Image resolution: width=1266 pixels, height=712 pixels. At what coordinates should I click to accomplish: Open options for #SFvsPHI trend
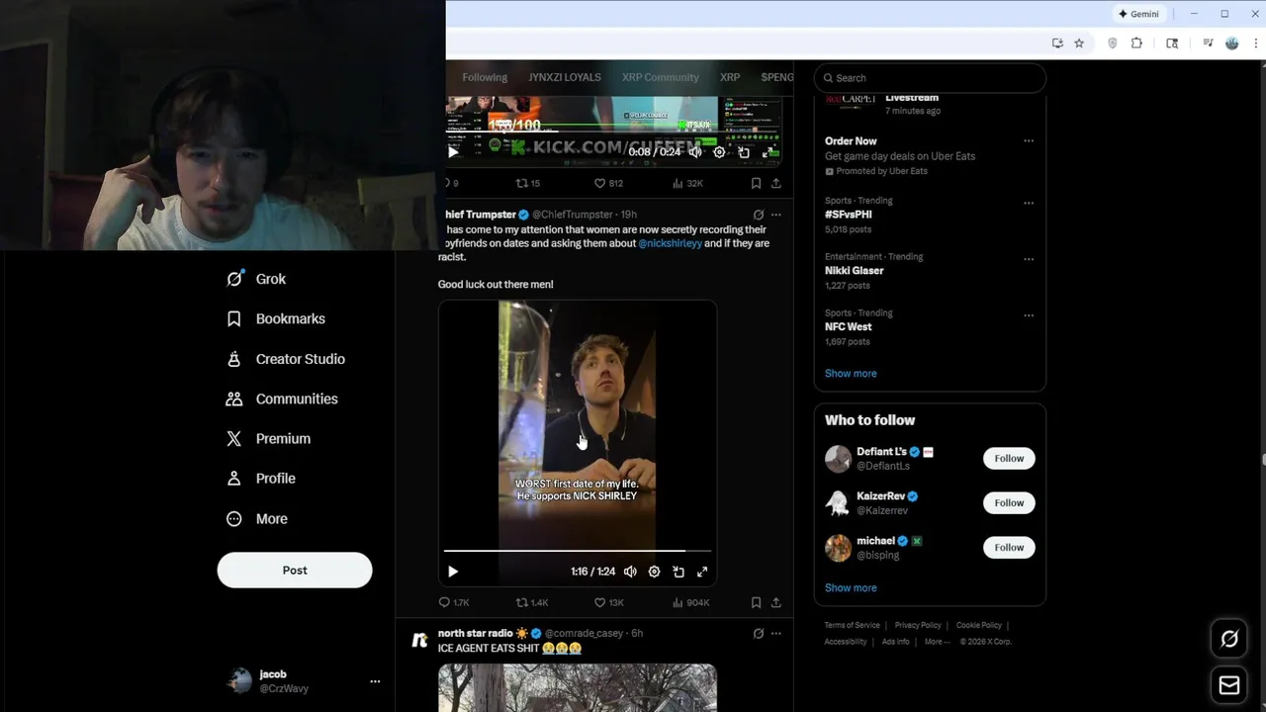[x=1029, y=204]
